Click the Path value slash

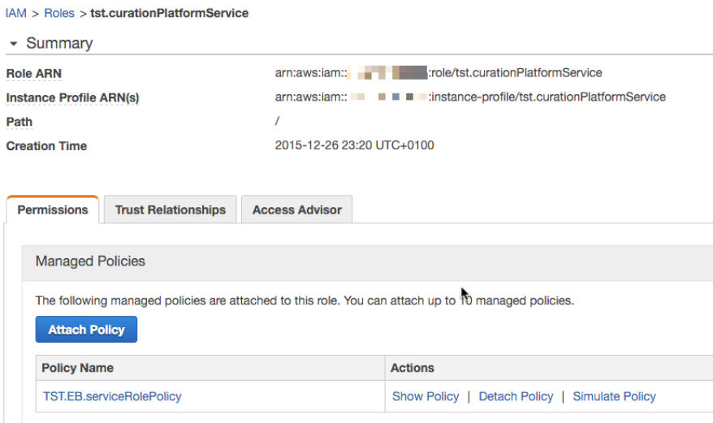point(278,122)
